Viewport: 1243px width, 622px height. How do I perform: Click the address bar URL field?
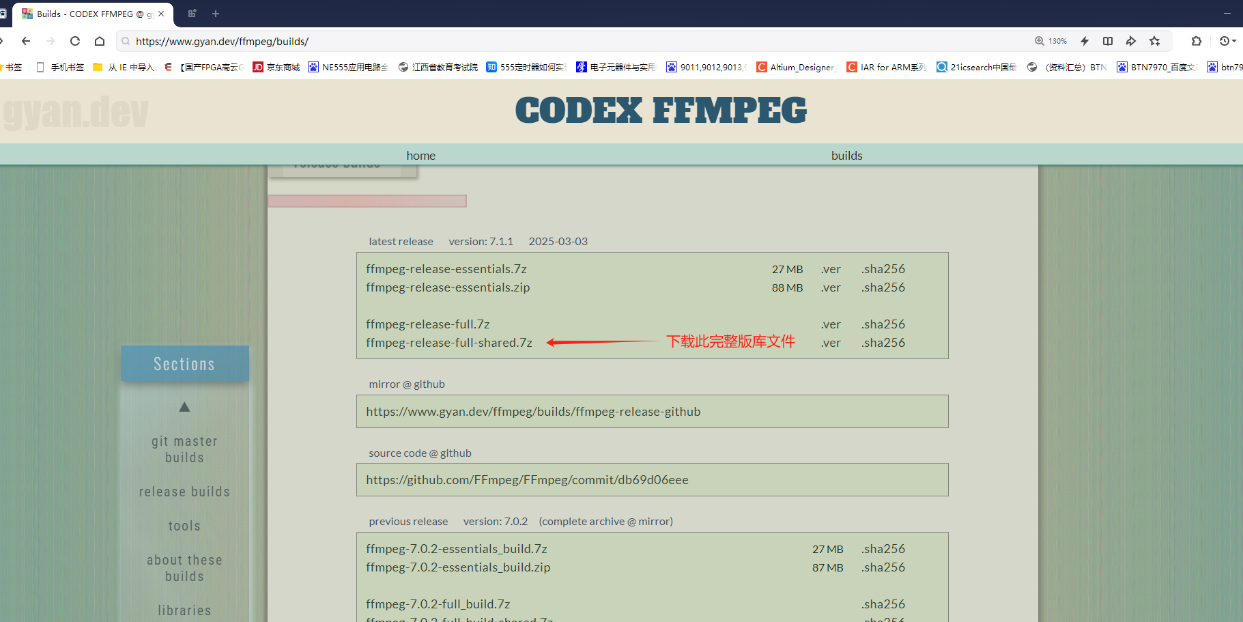[573, 41]
